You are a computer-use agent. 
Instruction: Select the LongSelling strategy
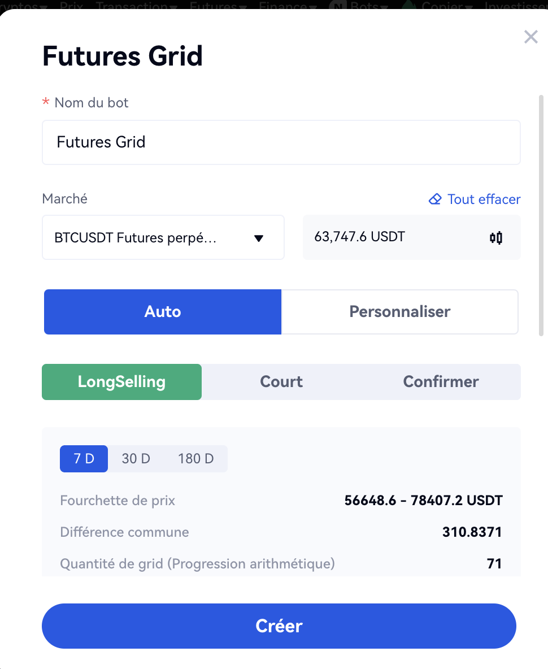(121, 382)
